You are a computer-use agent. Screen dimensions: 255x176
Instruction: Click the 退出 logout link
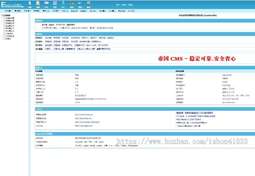pyautogui.click(x=131, y=5)
